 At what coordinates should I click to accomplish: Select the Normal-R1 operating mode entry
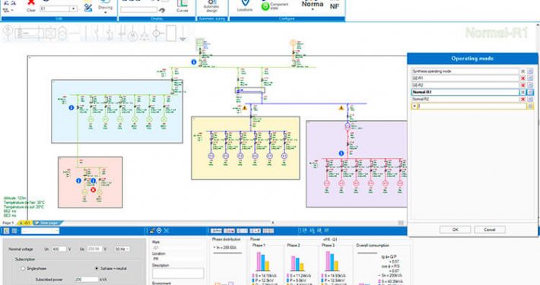point(465,92)
